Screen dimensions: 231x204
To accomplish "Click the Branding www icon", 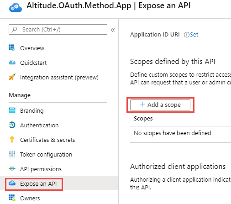I will pyautogui.click(x=12, y=110).
